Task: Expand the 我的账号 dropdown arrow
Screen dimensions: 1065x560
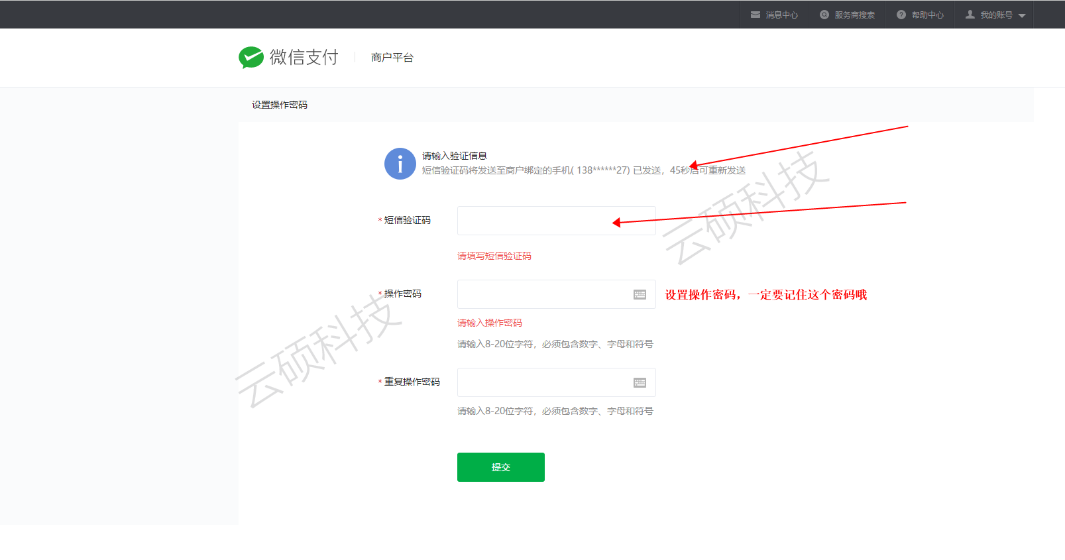Action: (x=1022, y=15)
